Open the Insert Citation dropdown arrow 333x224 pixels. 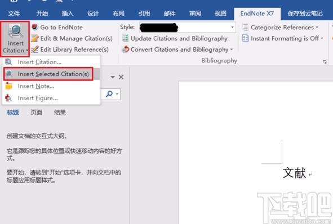[27, 51]
